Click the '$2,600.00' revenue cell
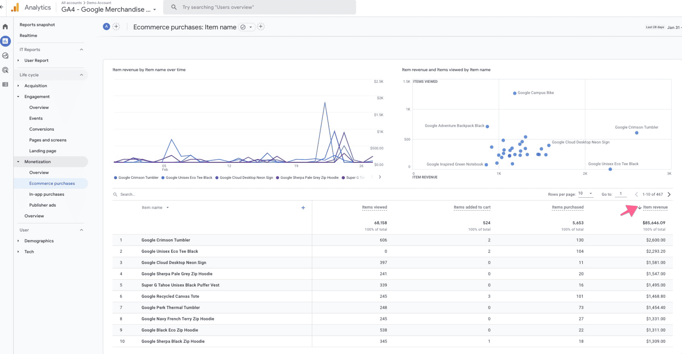Viewport: 682px width, 354px height. coord(656,240)
